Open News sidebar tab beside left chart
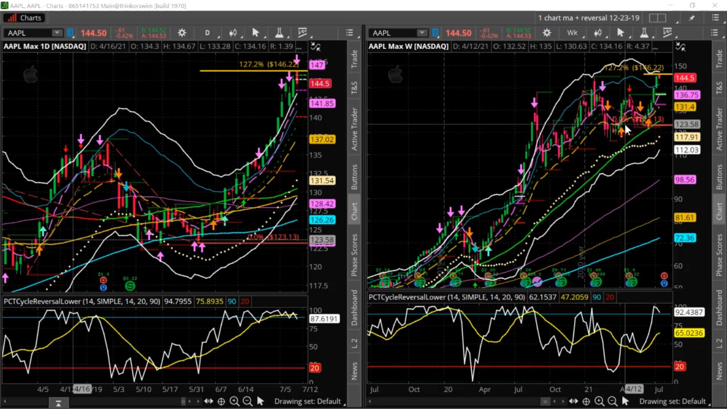The image size is (727, 409). pos(354,371)
